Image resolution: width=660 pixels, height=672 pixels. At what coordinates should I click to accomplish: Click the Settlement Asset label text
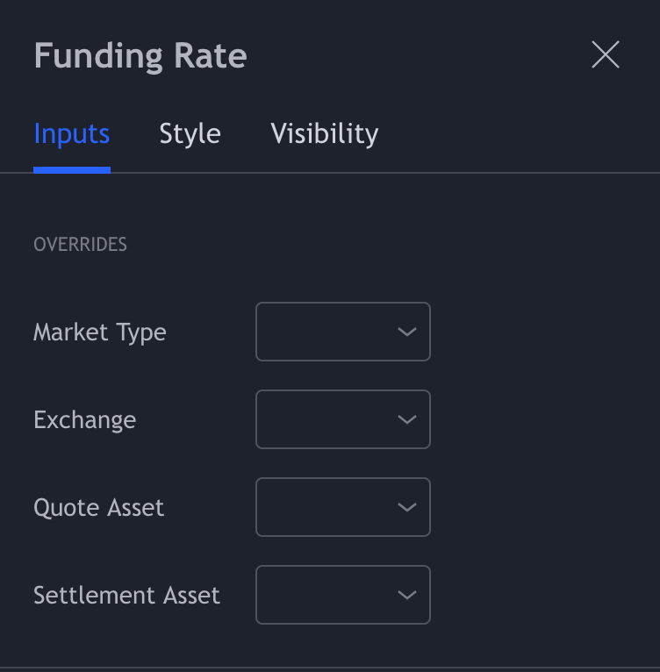[126, 596]
